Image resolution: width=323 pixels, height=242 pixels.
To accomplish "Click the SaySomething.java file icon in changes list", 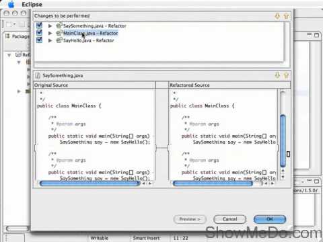I will pyautogui.click(x=59, y=26).
